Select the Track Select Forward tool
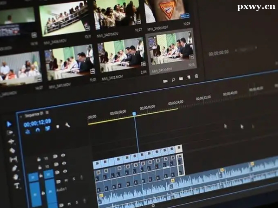This screenshot has width=278, height=208. click(10, 133)
